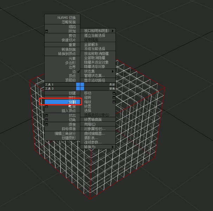Screen dimensions: 213x211
Task: Select 焊接 (Weld) command
Action: pos(72,125)
